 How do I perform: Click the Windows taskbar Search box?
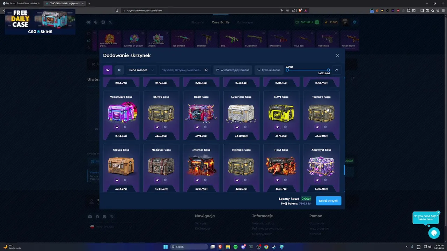(189, 247)
